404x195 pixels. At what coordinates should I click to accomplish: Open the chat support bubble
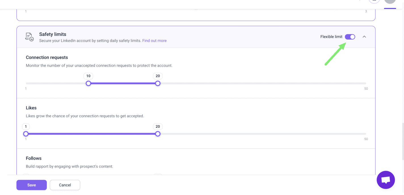[x=386, y=180]
